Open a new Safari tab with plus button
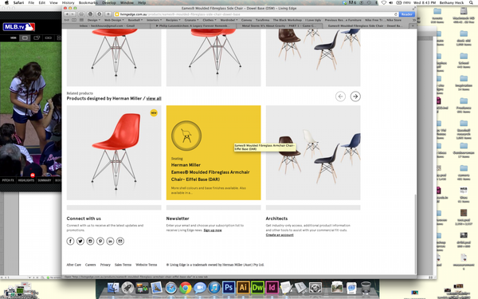This screenshot has width=478, height=299. pyautogui.click(x=413, y=26)
